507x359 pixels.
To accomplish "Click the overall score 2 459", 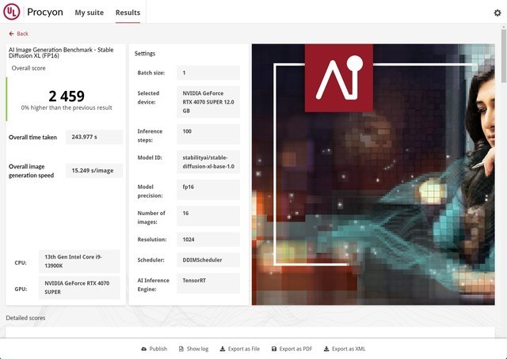I will (x=66, y=96).
